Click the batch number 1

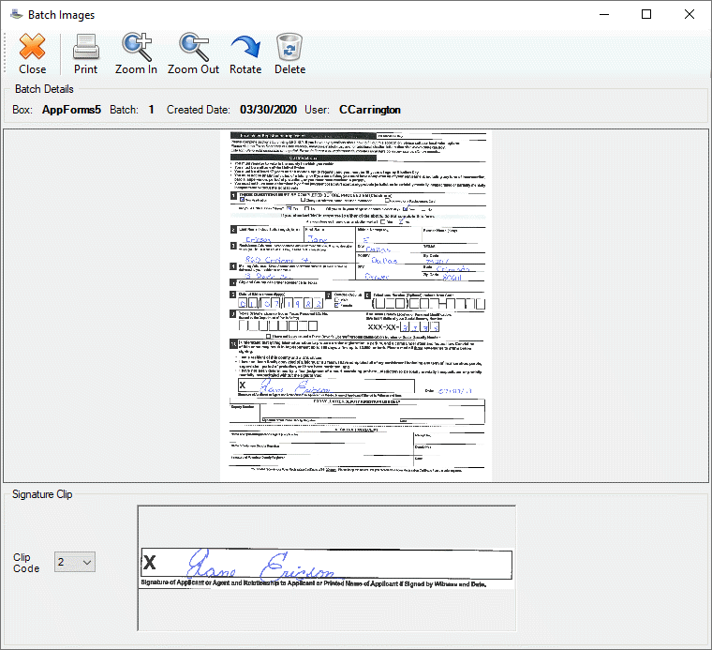click(x=151, y=110)
